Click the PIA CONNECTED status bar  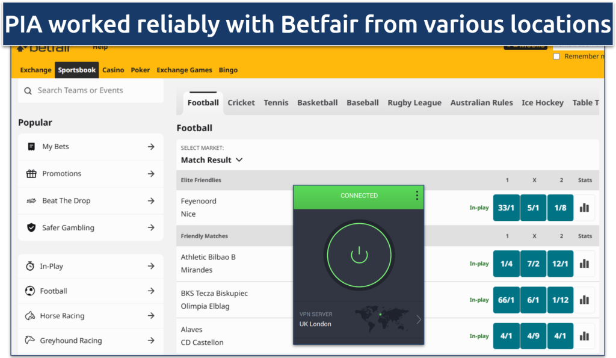359,197
